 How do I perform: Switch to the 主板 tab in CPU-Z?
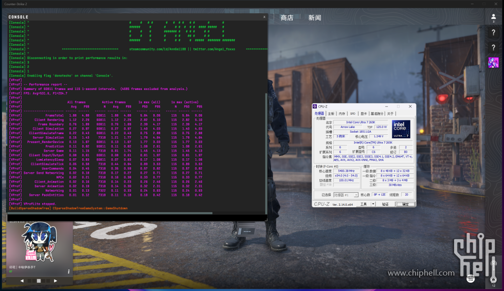[331, 114]
